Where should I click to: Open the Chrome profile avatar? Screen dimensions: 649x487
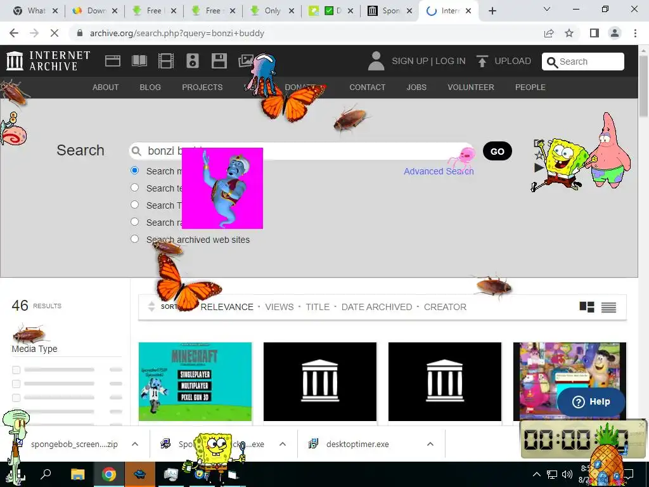[615, 33]
